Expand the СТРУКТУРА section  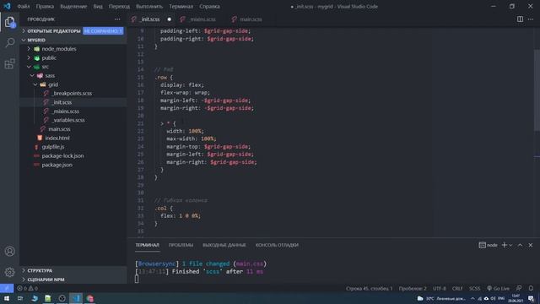73,270
